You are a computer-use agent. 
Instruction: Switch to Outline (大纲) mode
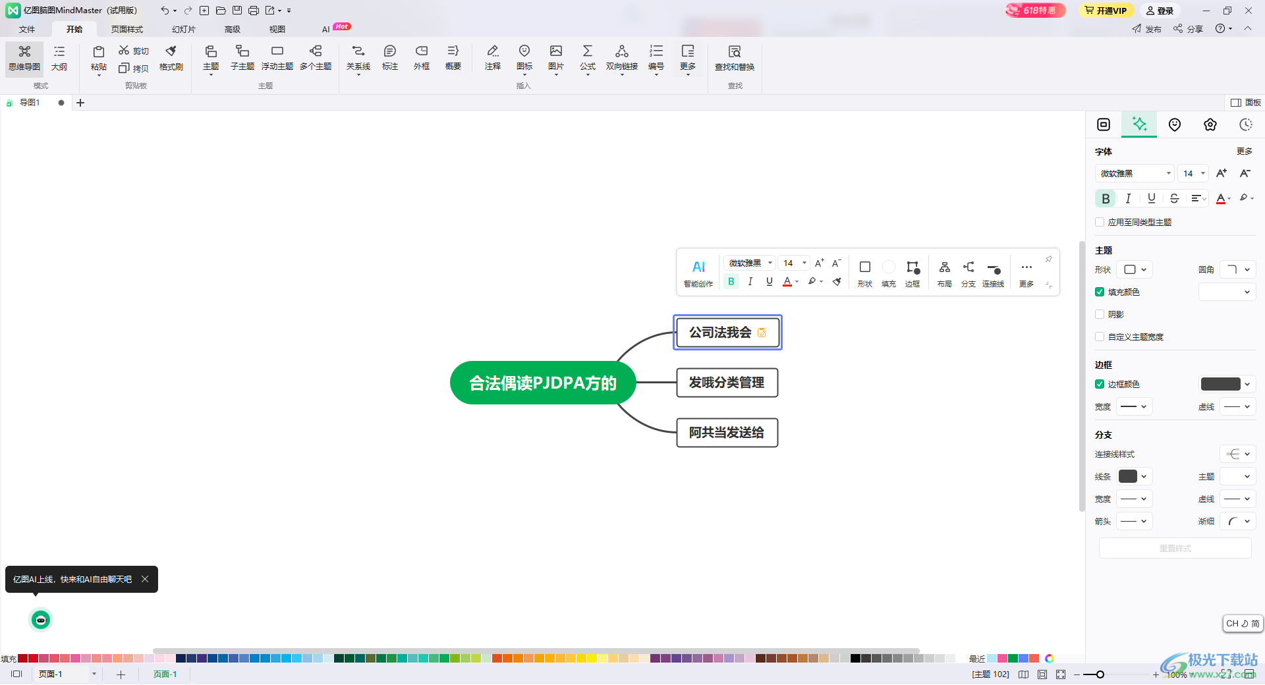59,57
